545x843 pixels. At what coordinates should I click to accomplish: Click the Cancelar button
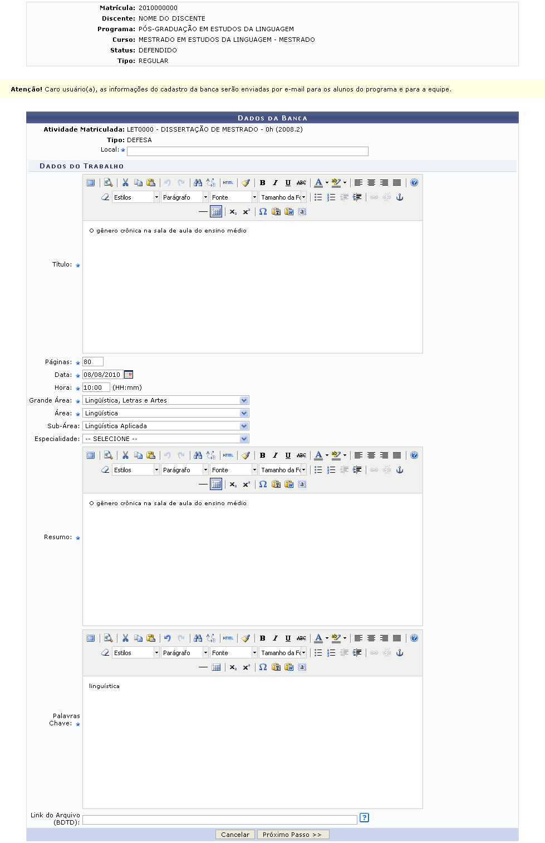tap(235, 835)
